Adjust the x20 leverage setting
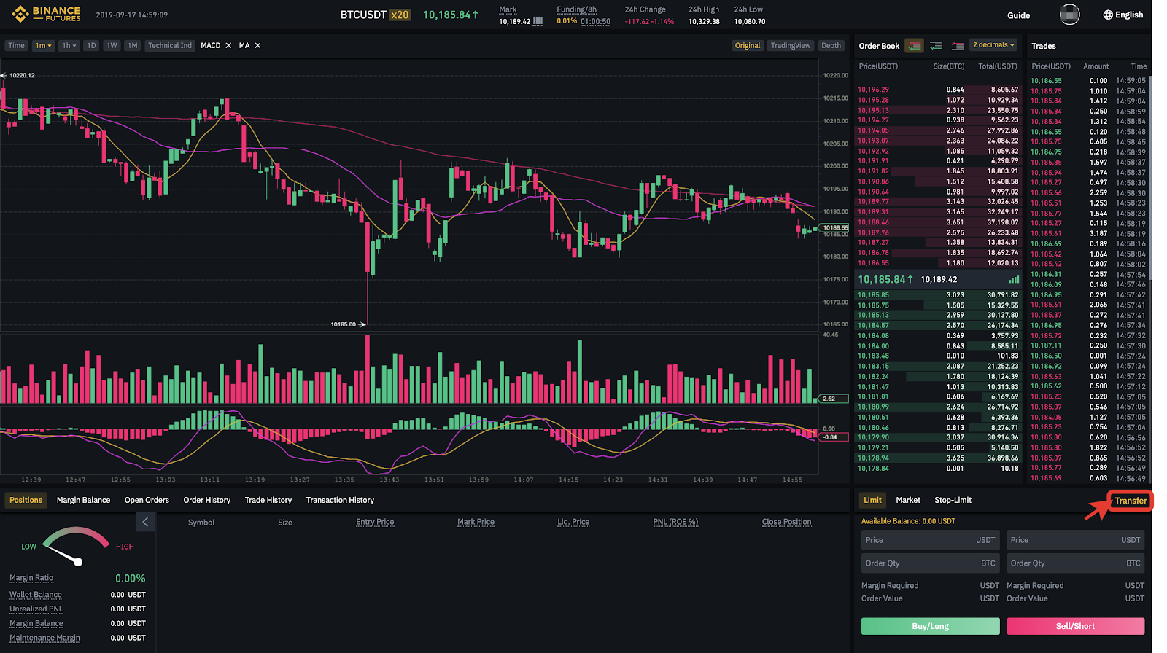Screen dimensions: 1167x653 [x=400, y=15]
